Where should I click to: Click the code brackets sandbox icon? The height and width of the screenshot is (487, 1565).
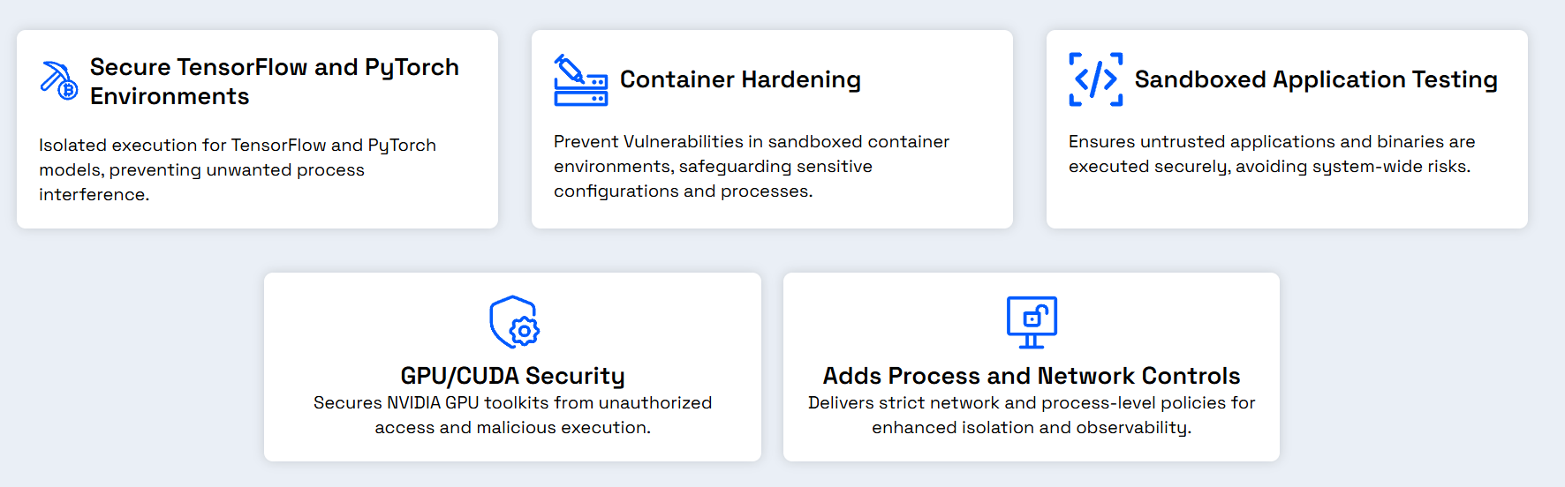(x=1095, y=79)
